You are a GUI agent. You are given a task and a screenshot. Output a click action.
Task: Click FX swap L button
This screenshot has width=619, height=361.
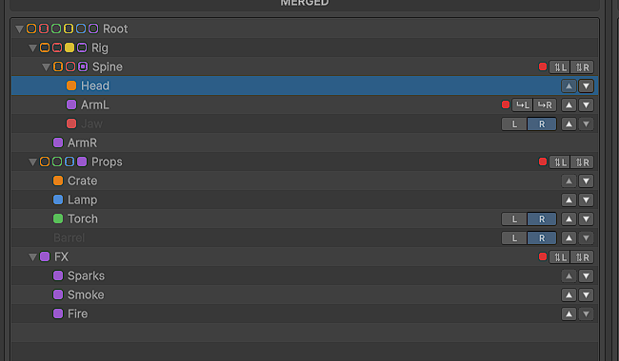[x=560, y=257]
